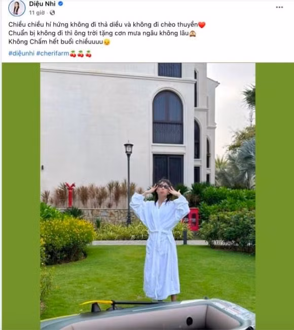The image size is (294, 330).
Task: Follow the #cherifarm hashtag
Action: coord(53,54)
